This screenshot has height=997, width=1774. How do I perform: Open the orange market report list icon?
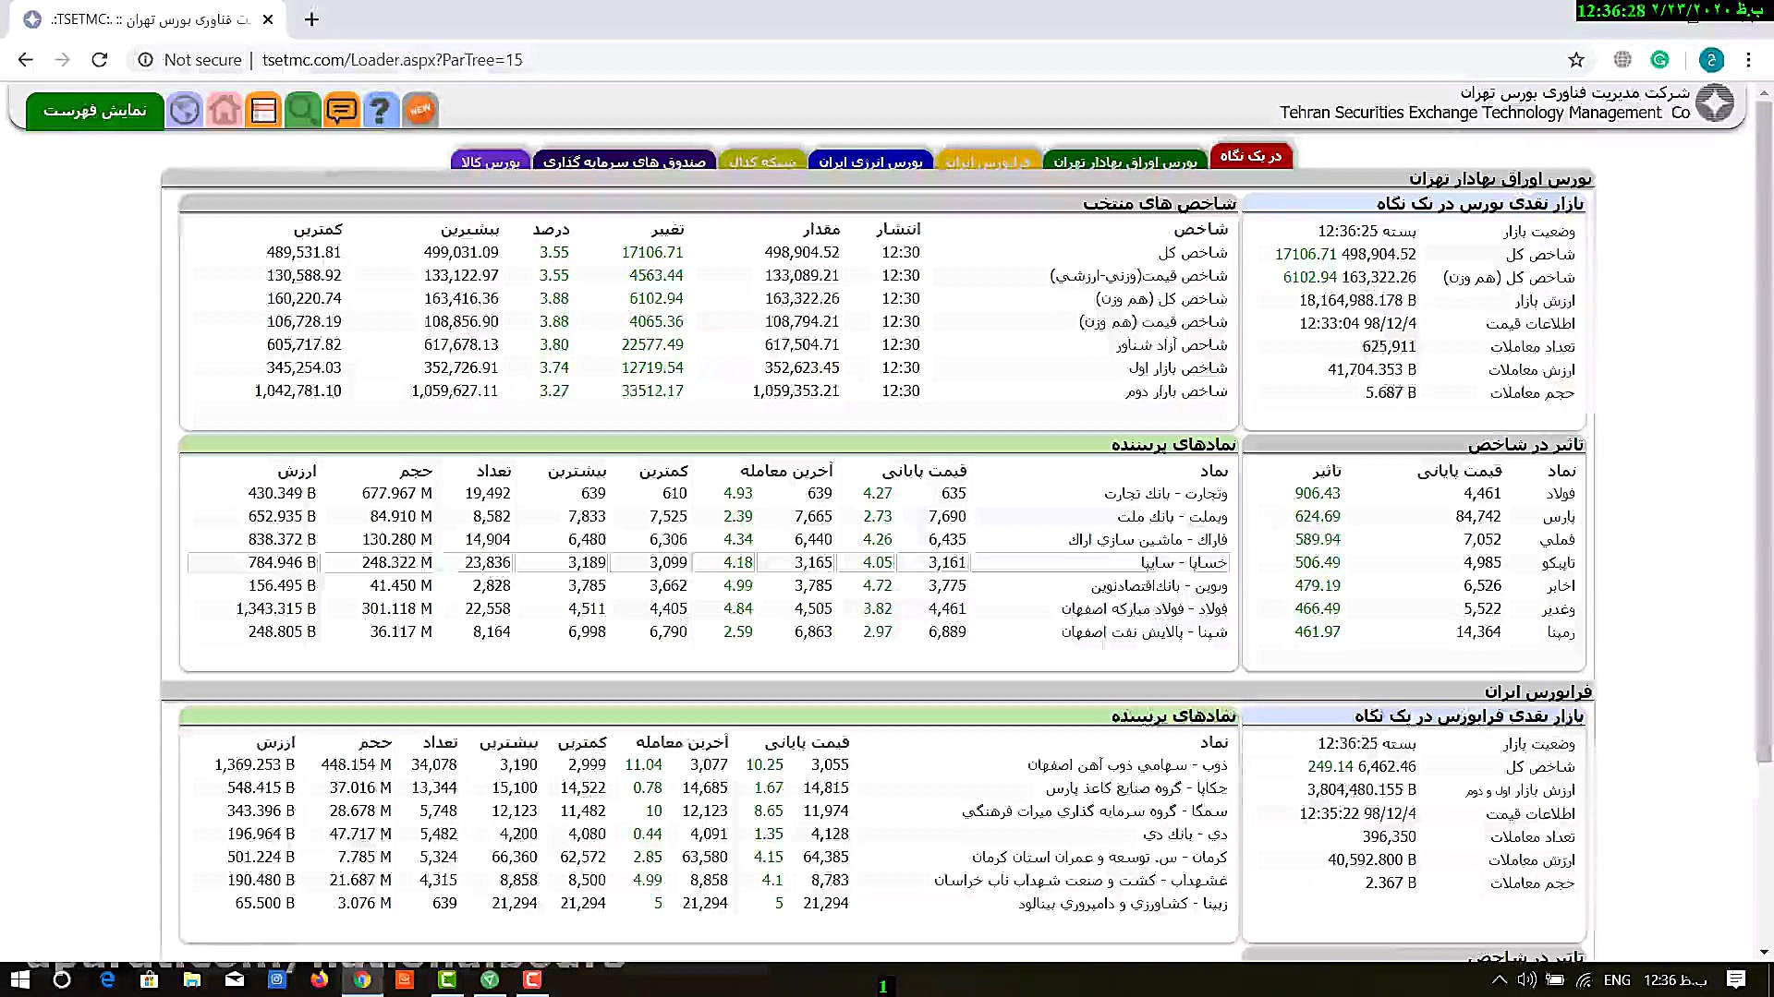click(263, 110)
